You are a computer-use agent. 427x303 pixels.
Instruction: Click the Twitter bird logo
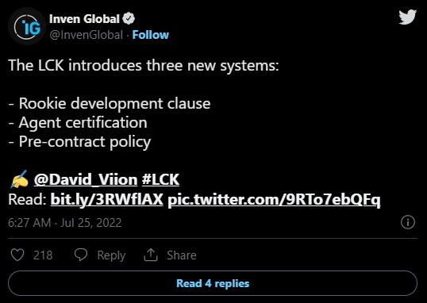[x=407, y=17]
